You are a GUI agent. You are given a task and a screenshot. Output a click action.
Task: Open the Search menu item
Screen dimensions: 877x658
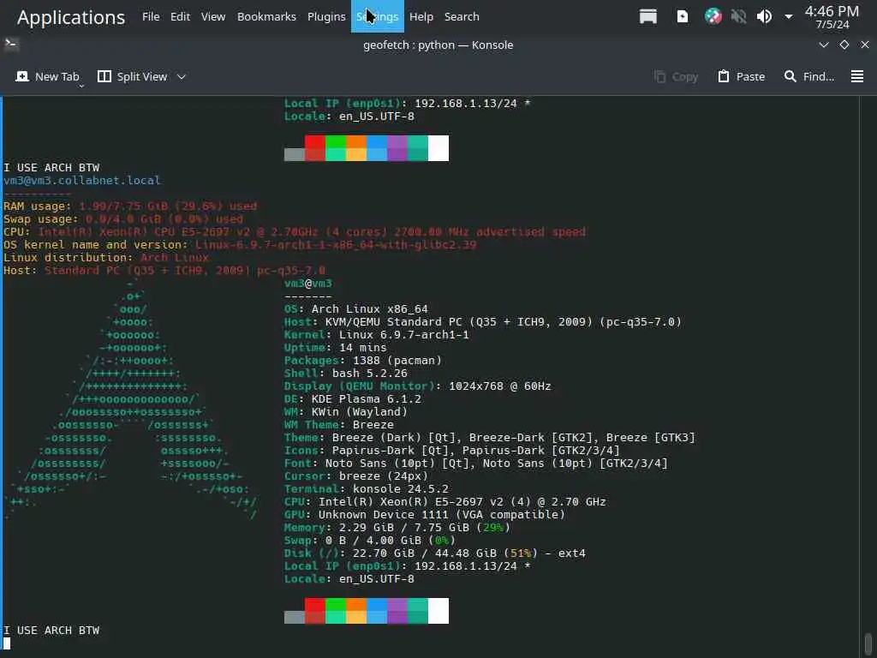(462, 17)
